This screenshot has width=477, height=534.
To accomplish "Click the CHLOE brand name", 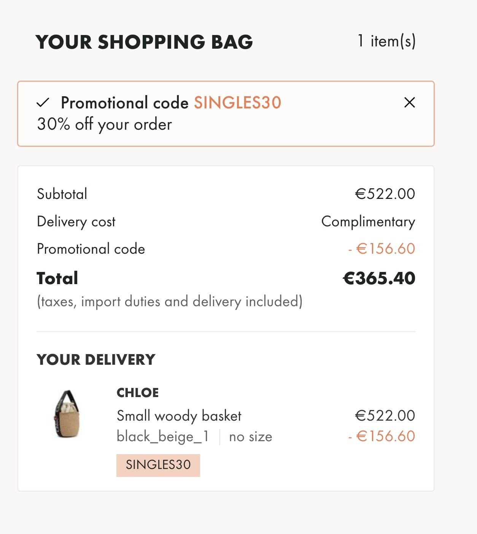I will 138,393.
